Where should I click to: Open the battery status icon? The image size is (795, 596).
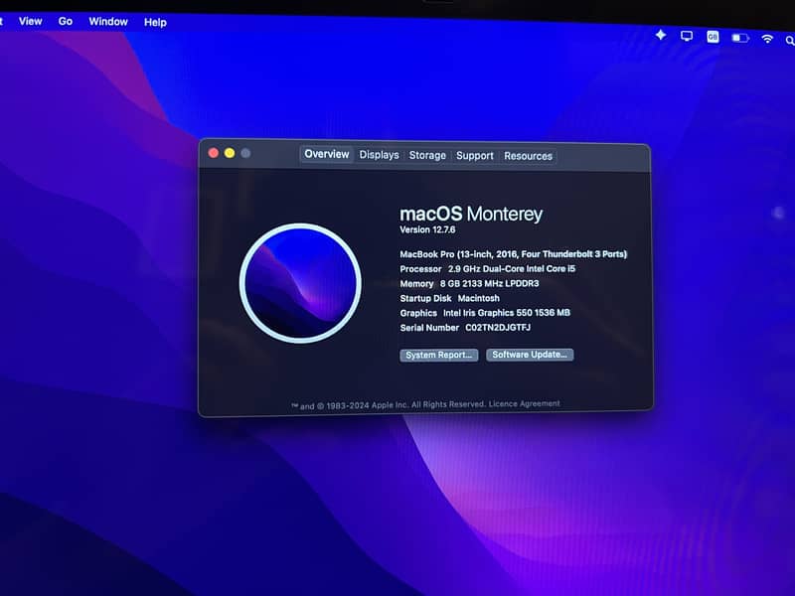click(740, 38)
